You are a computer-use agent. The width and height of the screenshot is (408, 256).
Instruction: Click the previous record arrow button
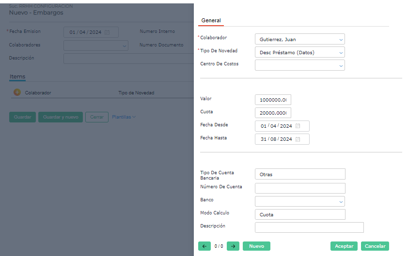click(204, 246)
